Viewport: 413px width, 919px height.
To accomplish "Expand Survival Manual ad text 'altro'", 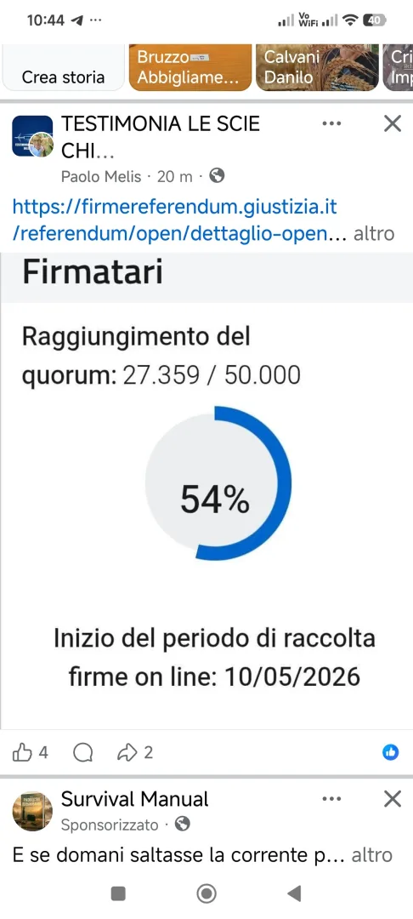I will tap(373, 855).
